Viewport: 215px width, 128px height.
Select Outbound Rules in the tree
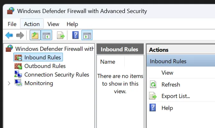(45, 66)
